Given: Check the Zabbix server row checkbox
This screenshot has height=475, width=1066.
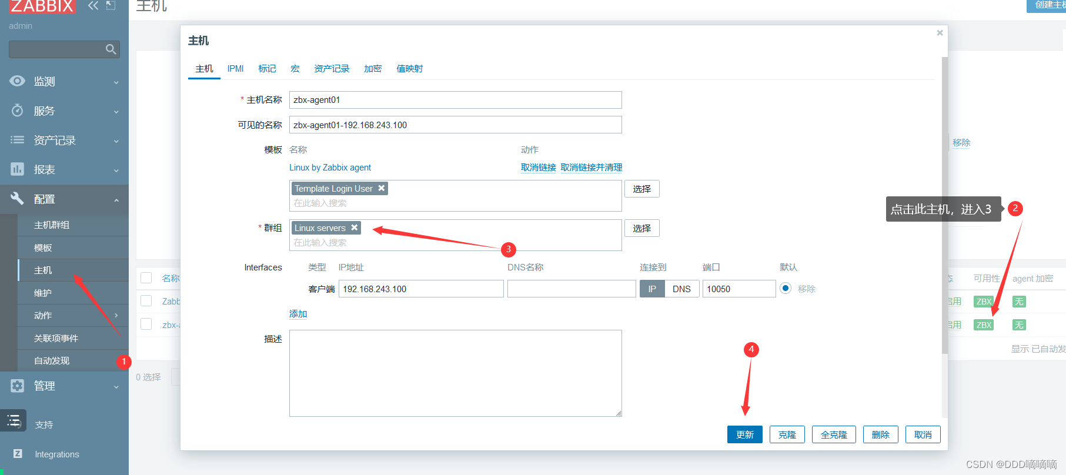Looking at the screenshot, I should [x=146, y=301].
